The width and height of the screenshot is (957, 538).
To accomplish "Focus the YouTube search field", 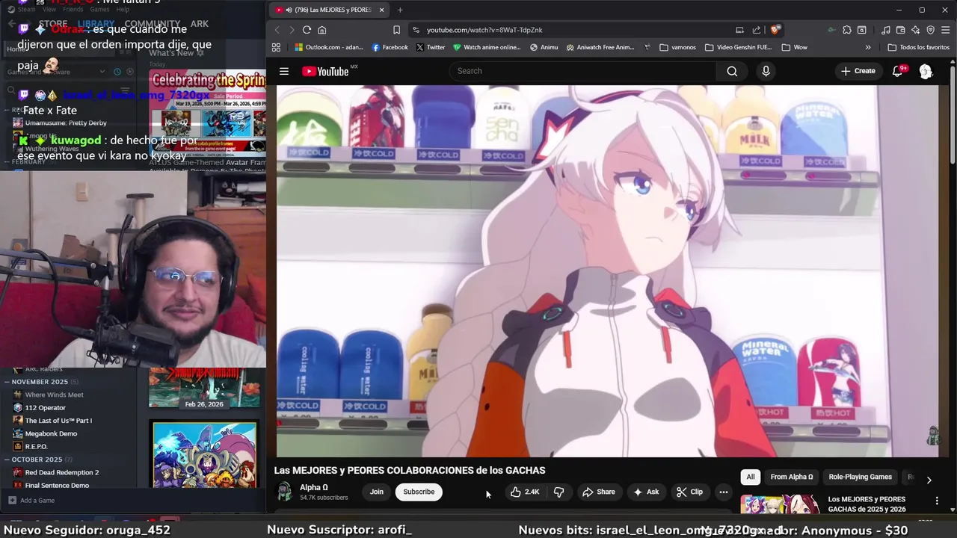I will (x=583, y=71).
